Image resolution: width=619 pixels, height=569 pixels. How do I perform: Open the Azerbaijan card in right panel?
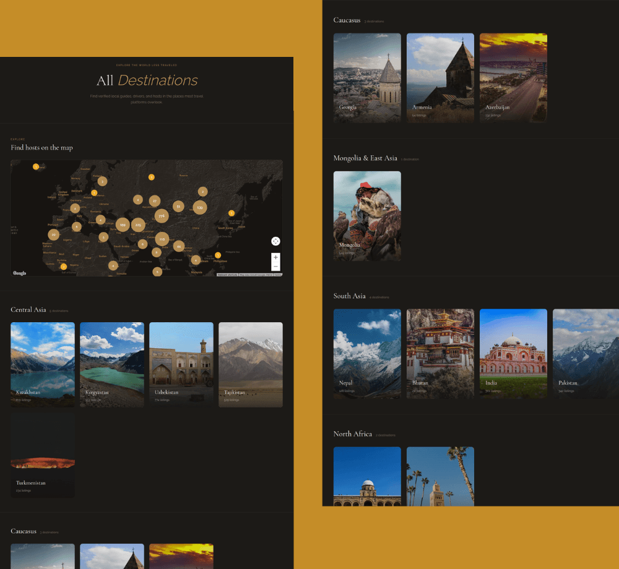coord(513,78)
